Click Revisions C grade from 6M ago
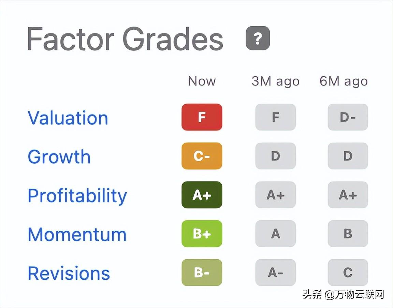 (x=348, y=273)
